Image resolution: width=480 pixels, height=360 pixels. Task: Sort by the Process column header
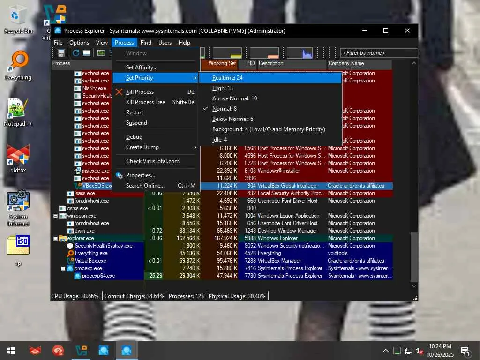(x=82, y=63)
